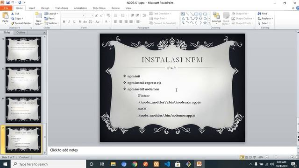Click to add notes field

click(x=172, y=150)
